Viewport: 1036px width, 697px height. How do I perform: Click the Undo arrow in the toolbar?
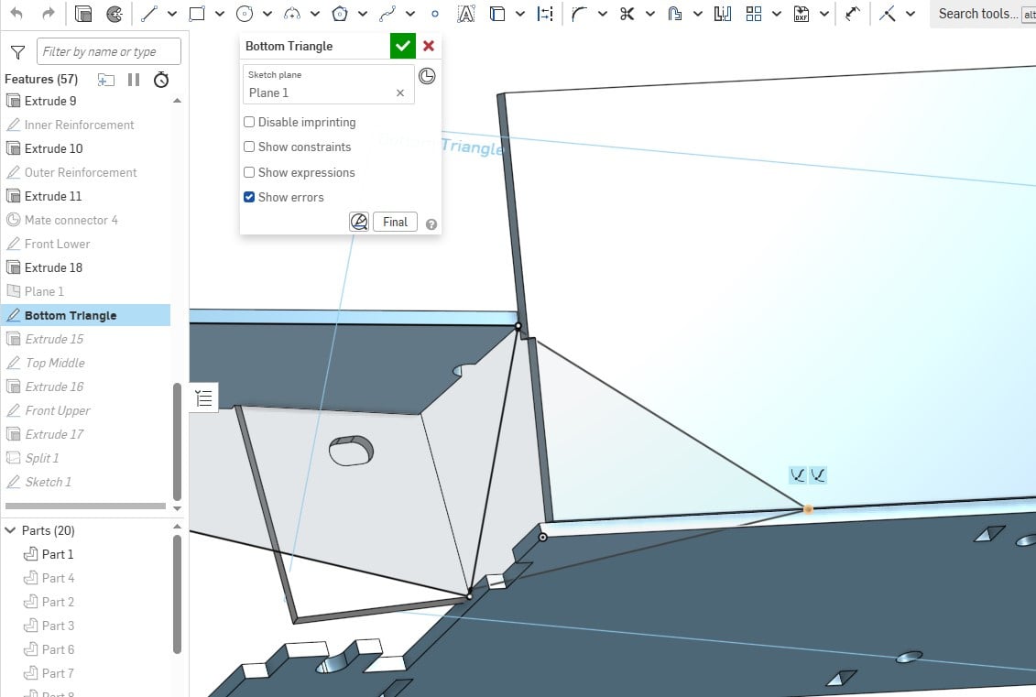pos(17,13)
